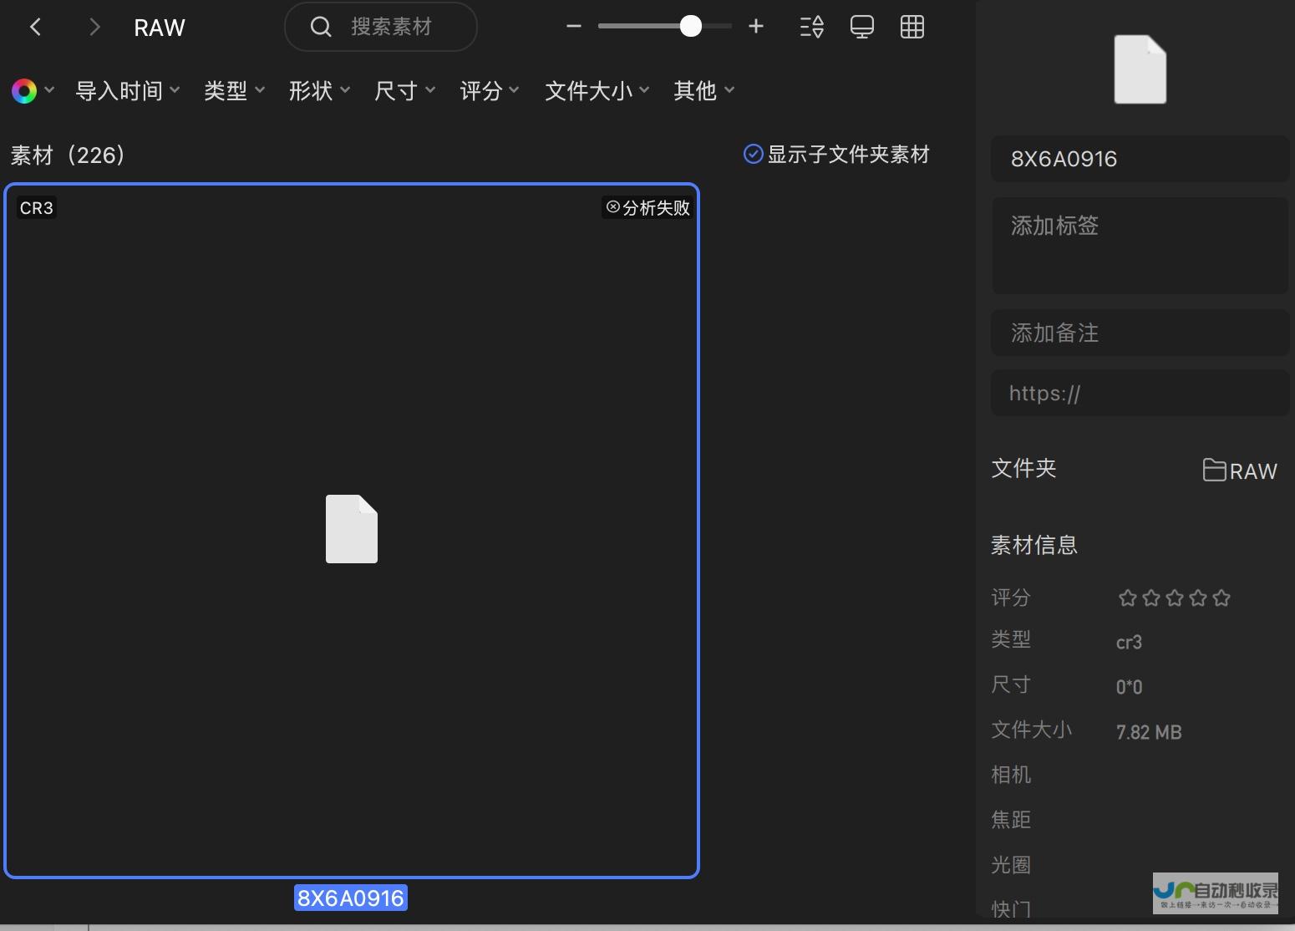Toggle 显示子文件夹素材 checkbox
The width and height of the screenshot is (1295, 931).
[x=753, y=155]
